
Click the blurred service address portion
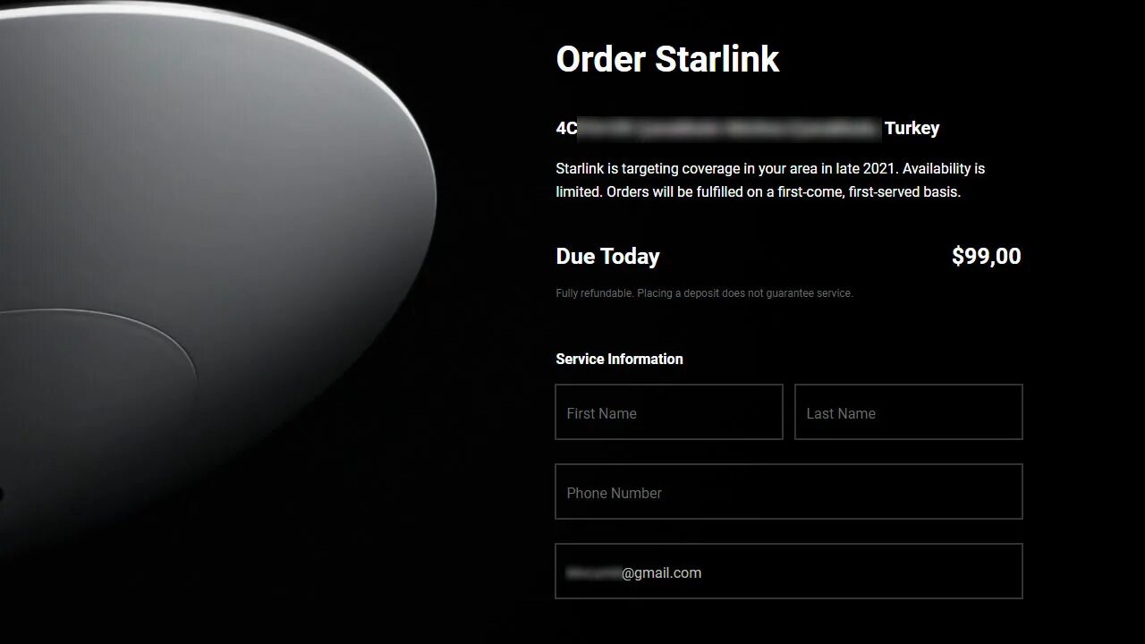click(730, 129)
